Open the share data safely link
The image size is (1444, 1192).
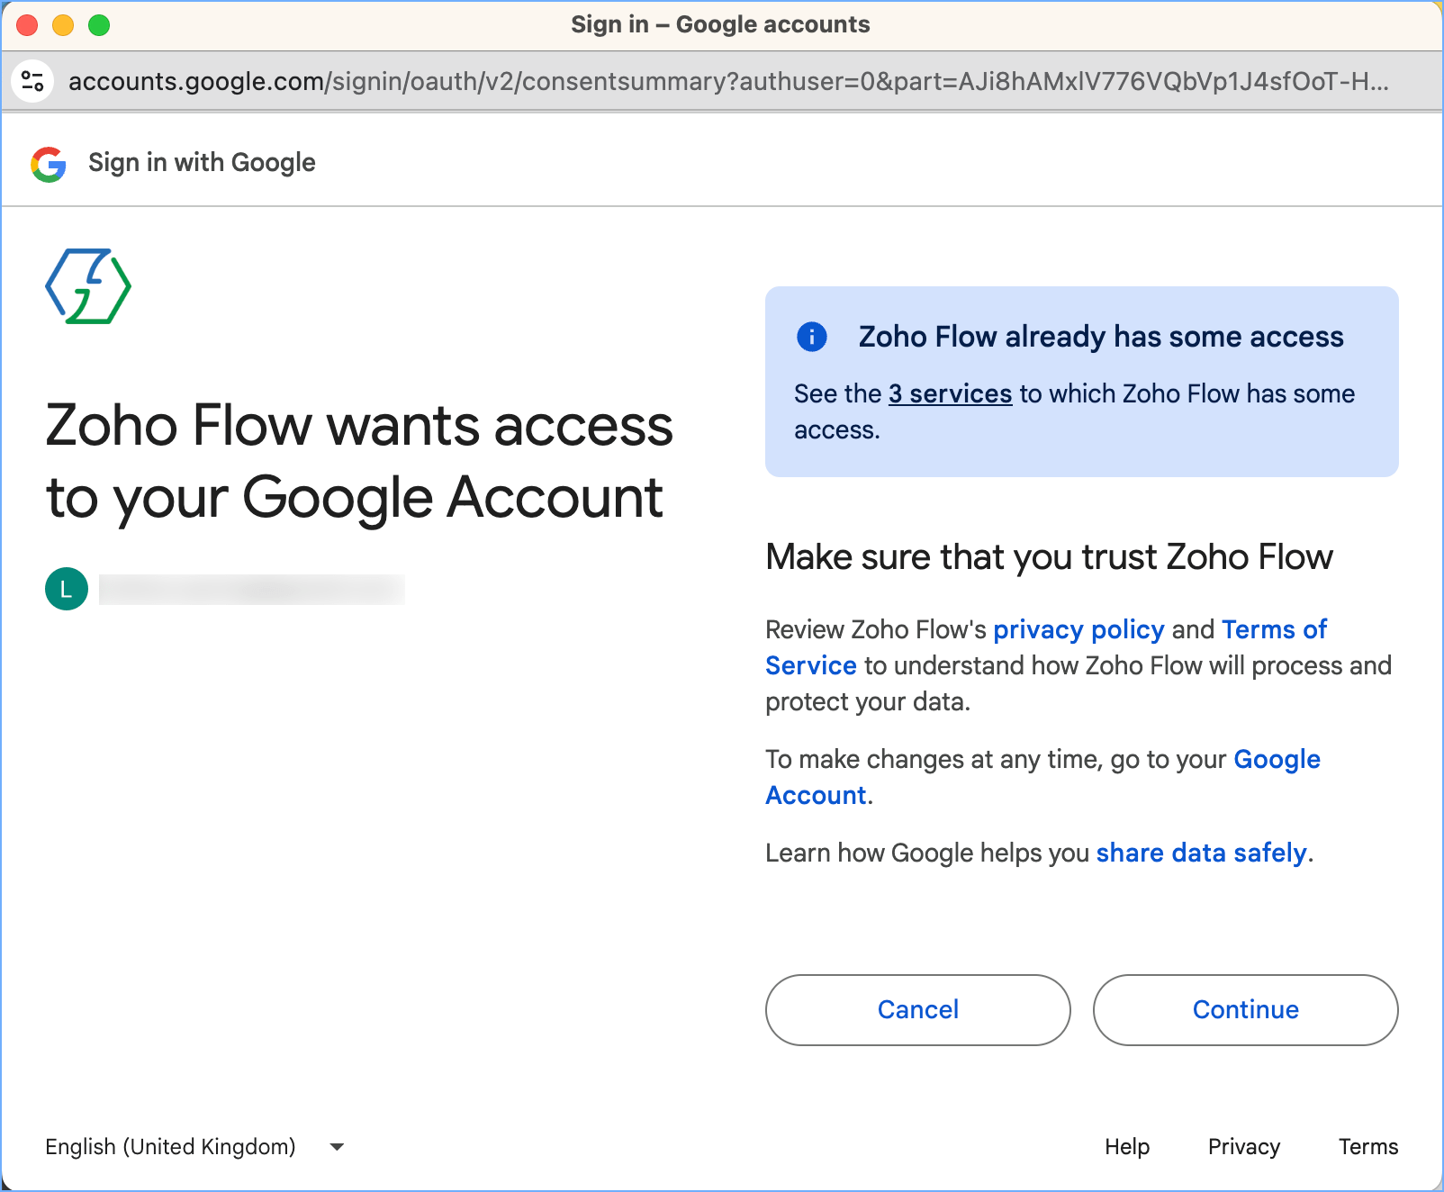1201,853
